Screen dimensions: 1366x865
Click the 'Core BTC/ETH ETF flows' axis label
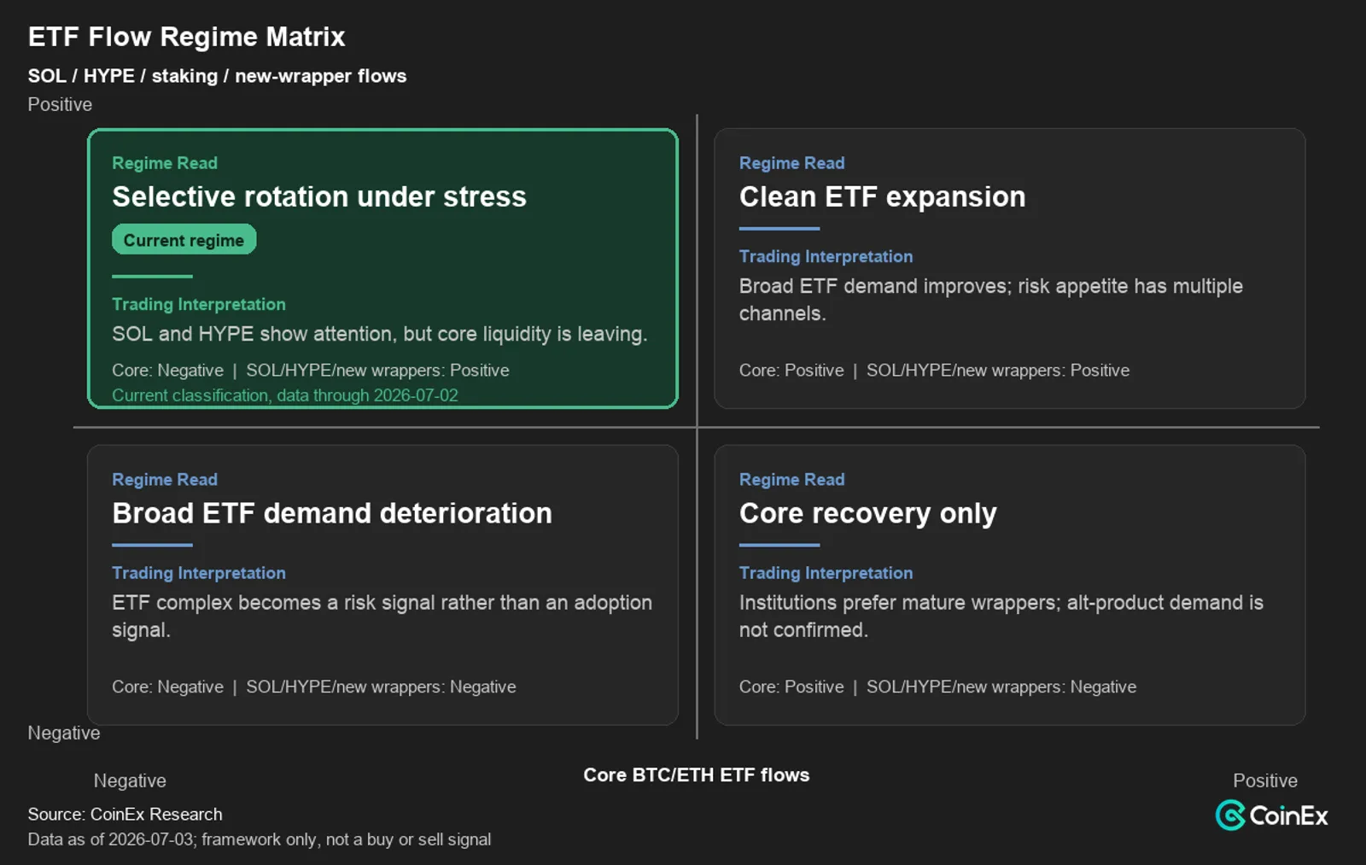tap(697, 775)
